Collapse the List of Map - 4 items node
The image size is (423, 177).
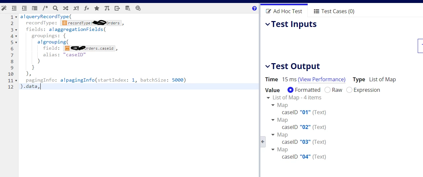tap(268, 98)
